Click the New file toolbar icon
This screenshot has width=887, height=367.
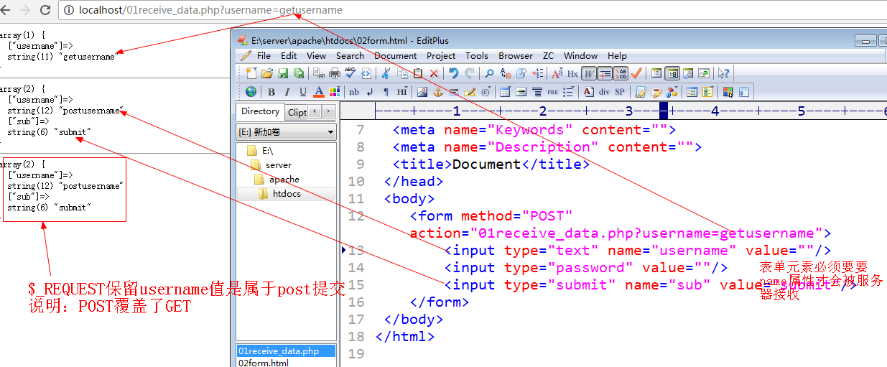pyautogui.click(x=251, y=73)
